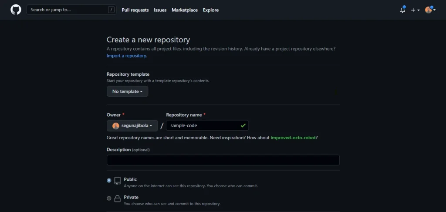Viewport: 446px width, 212px height.
Task: Click the owner avatar in Owner selector
Action: (x=115, y=126)
